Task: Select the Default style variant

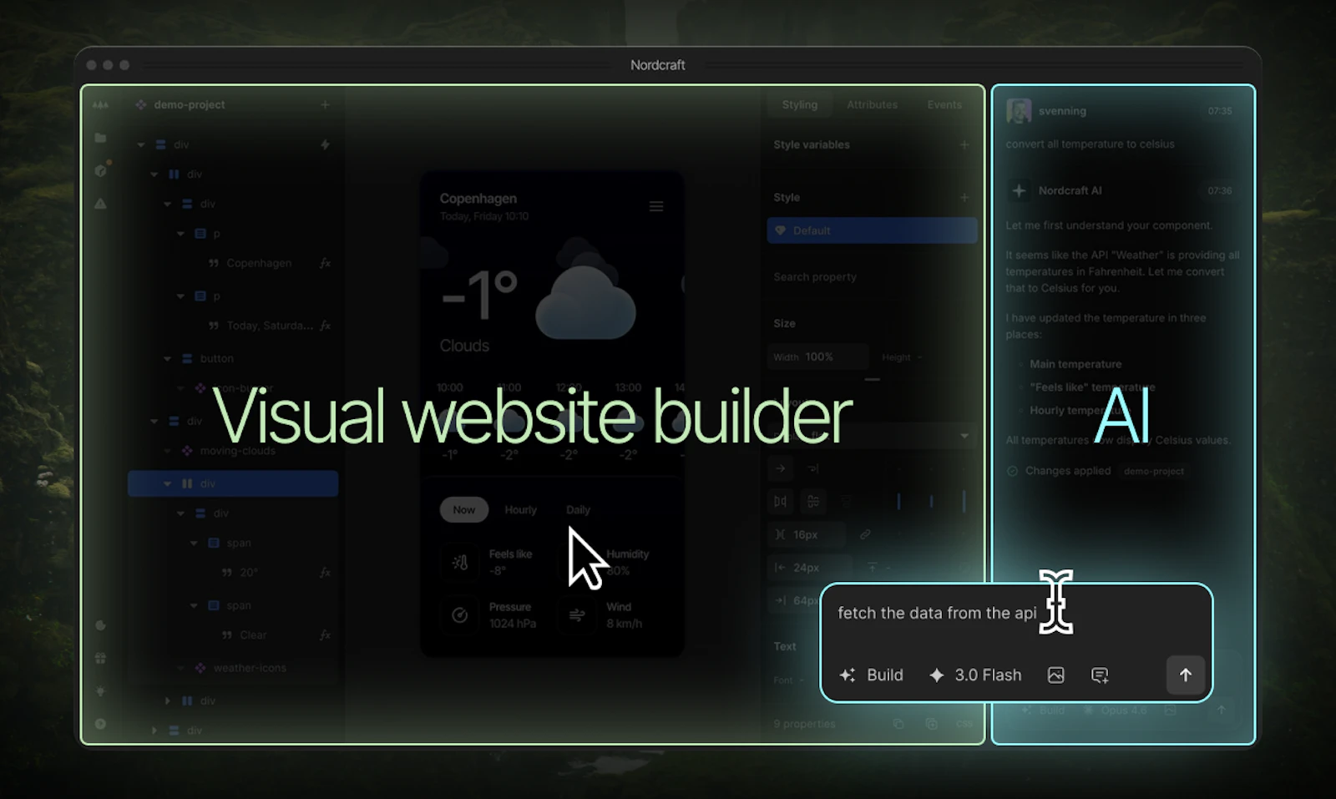Action: click(x=872, y=230)
